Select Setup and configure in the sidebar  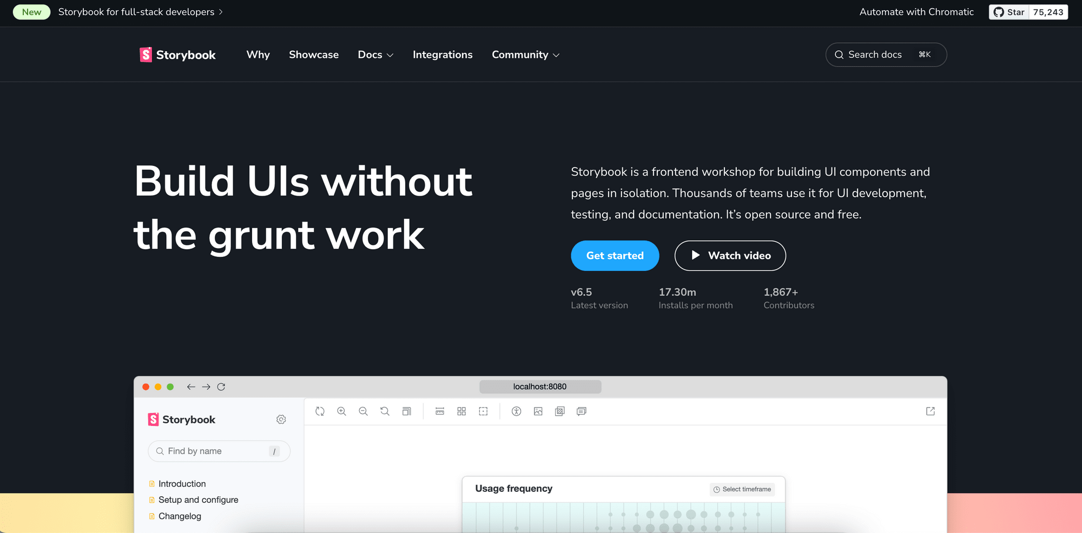click(198, 500)
